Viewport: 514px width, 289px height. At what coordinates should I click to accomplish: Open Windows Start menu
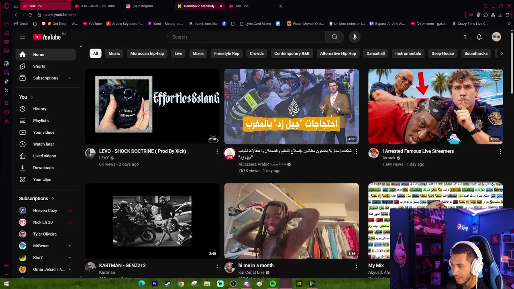coord(6,284)
